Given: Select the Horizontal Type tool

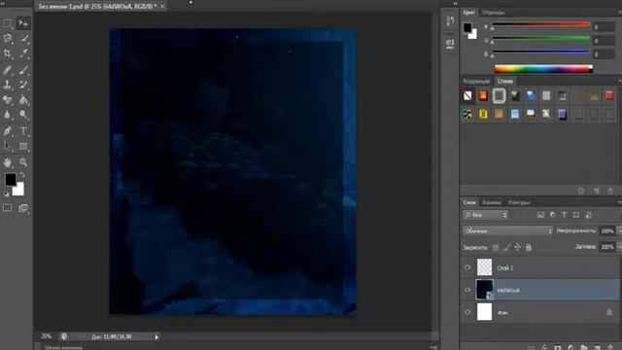Looking at the screenshot, I should click(x=23, y=131).
